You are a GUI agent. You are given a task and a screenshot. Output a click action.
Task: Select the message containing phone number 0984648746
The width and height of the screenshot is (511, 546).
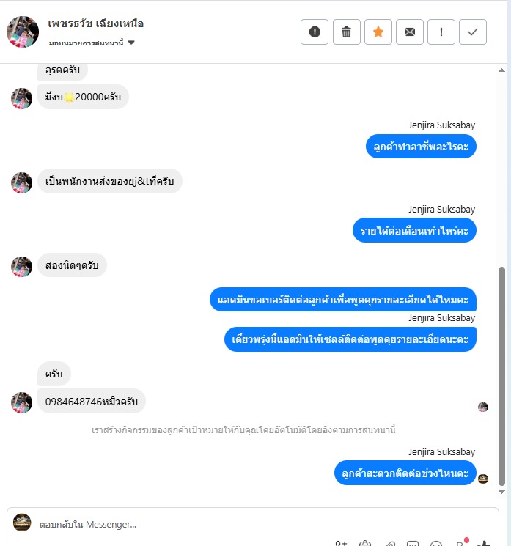pyautogui.click(x=91, y=401)
